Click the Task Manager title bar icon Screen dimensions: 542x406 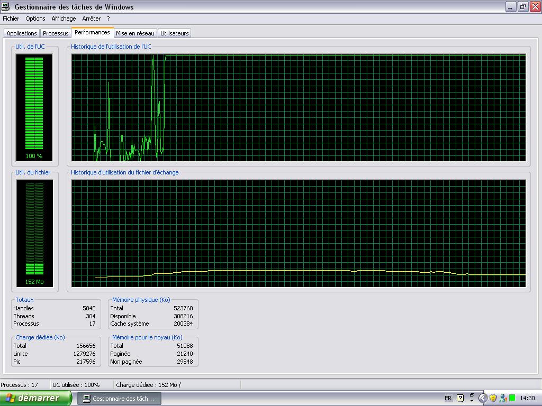click(6, 7)
